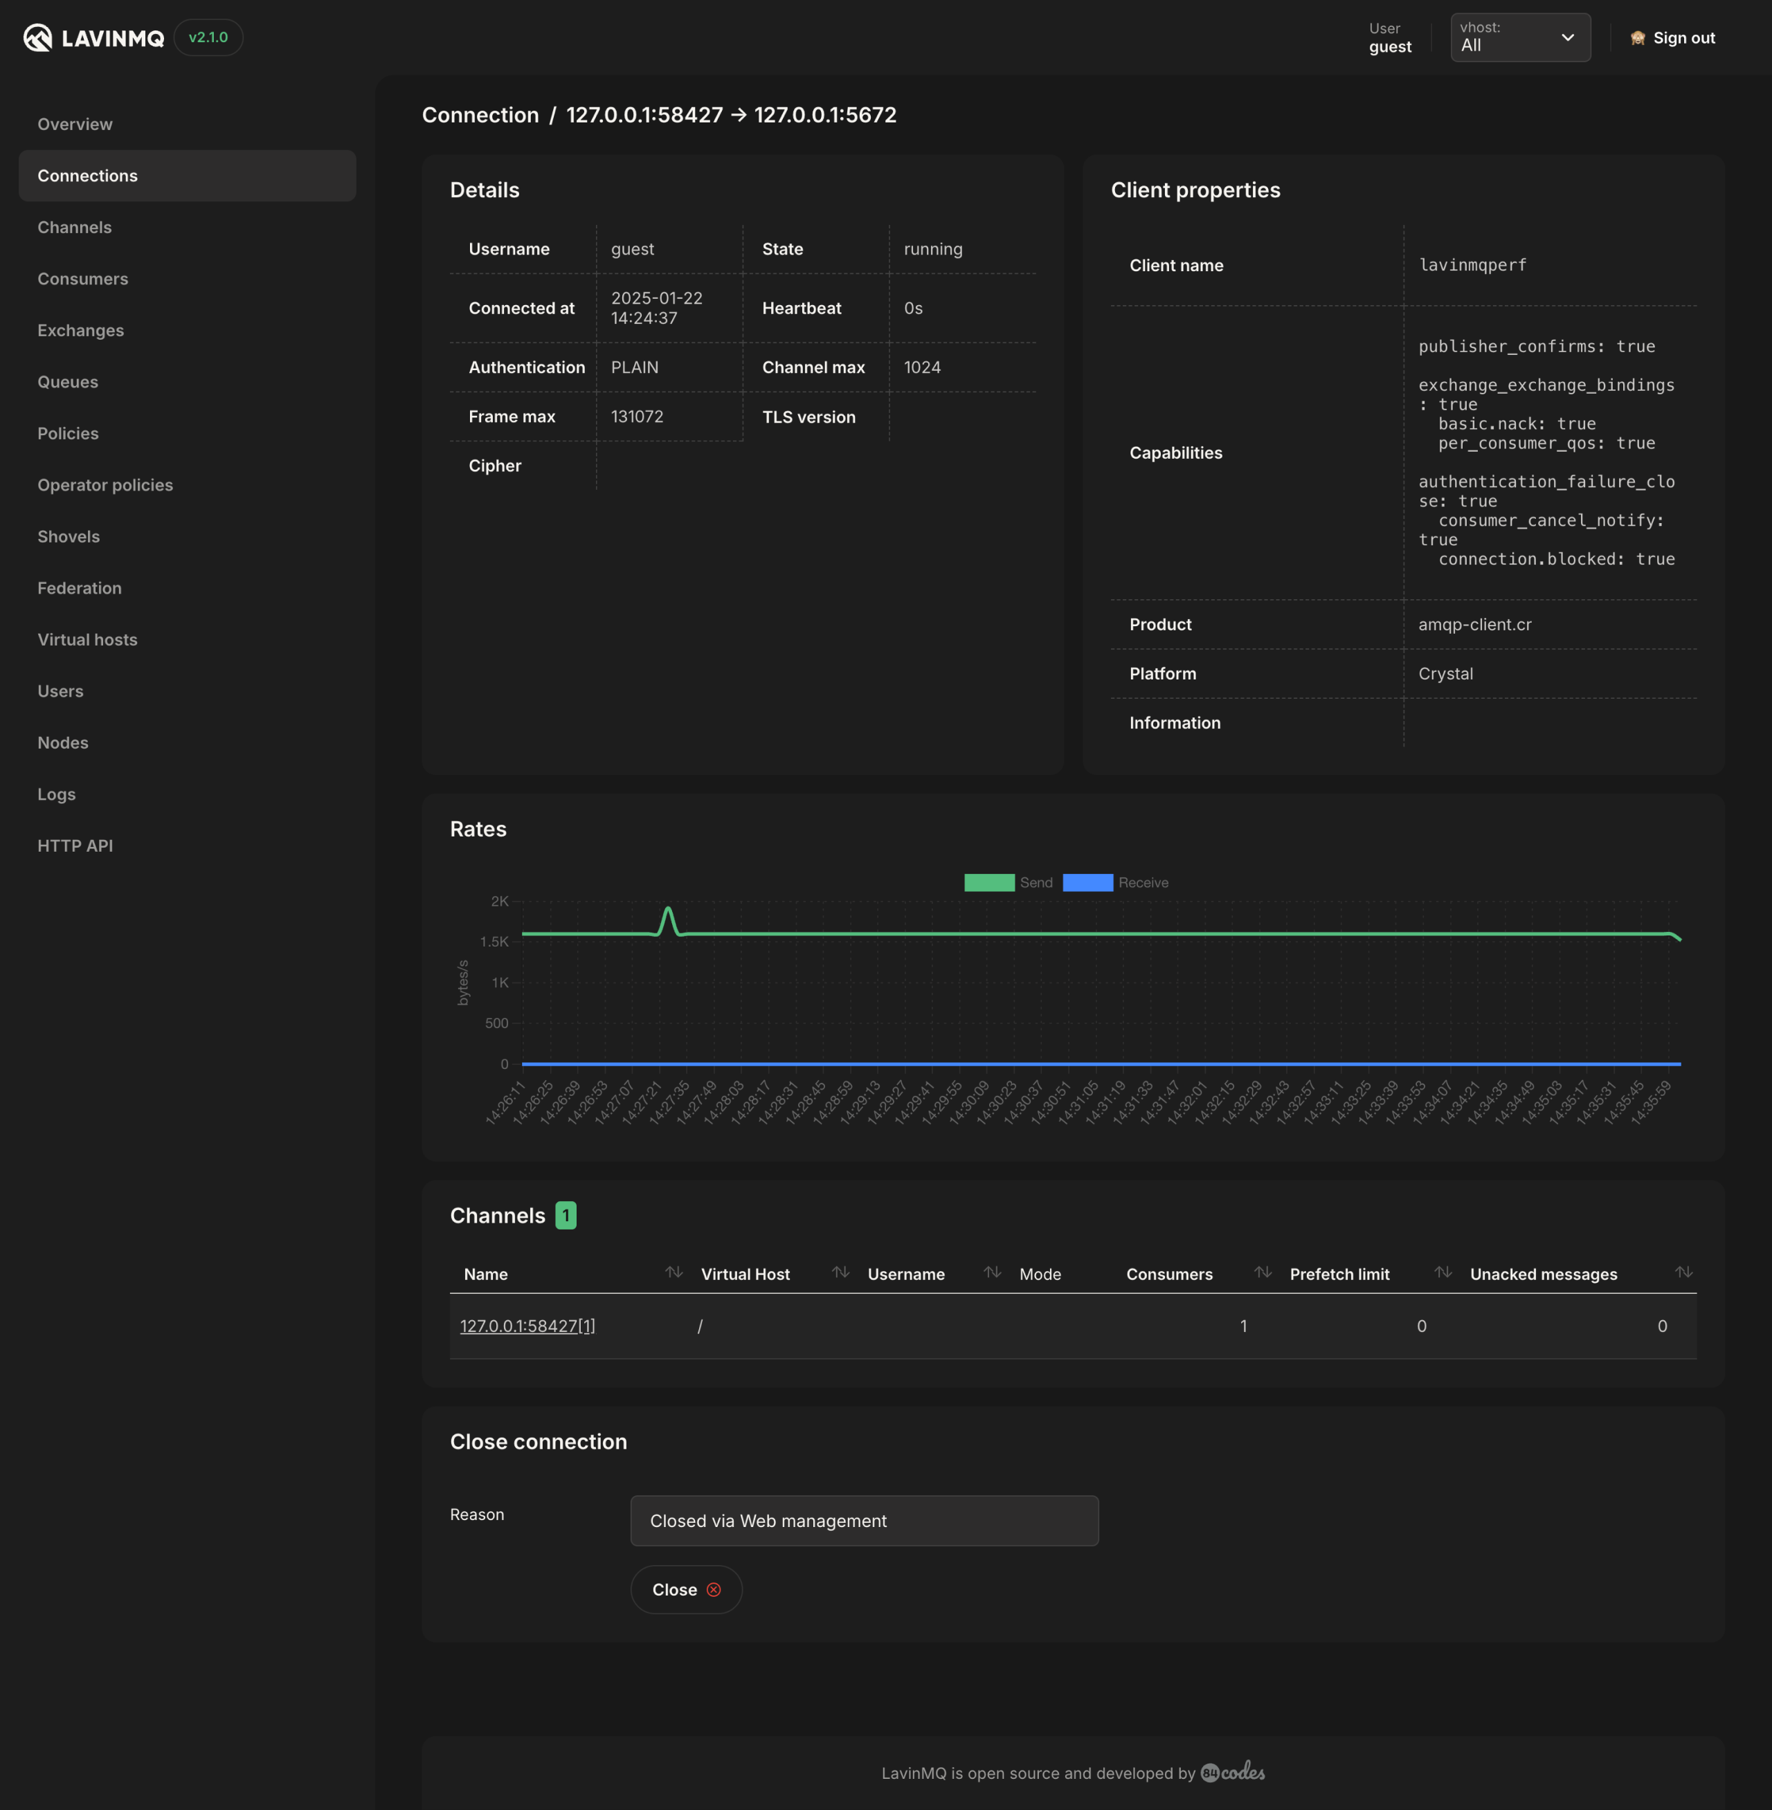
Task: Click the Close connection button
Action: [686, 1589]
